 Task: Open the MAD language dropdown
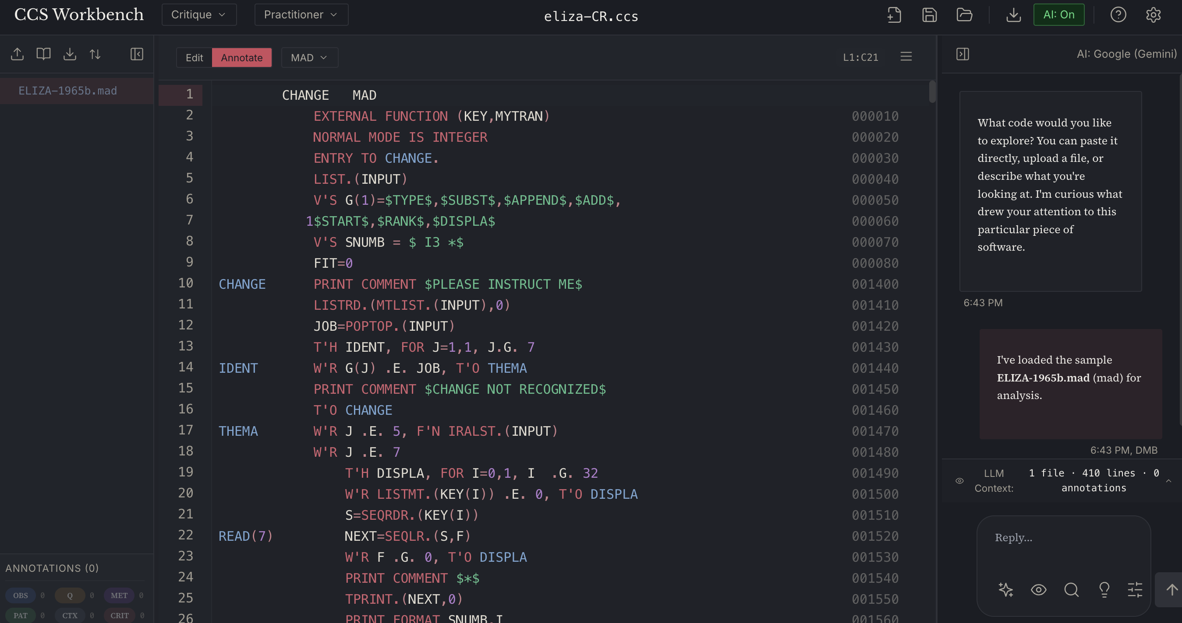tap(309, 58)
